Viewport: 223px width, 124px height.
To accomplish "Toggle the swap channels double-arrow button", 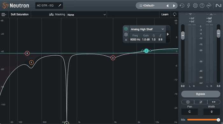I will coord(214,102).
